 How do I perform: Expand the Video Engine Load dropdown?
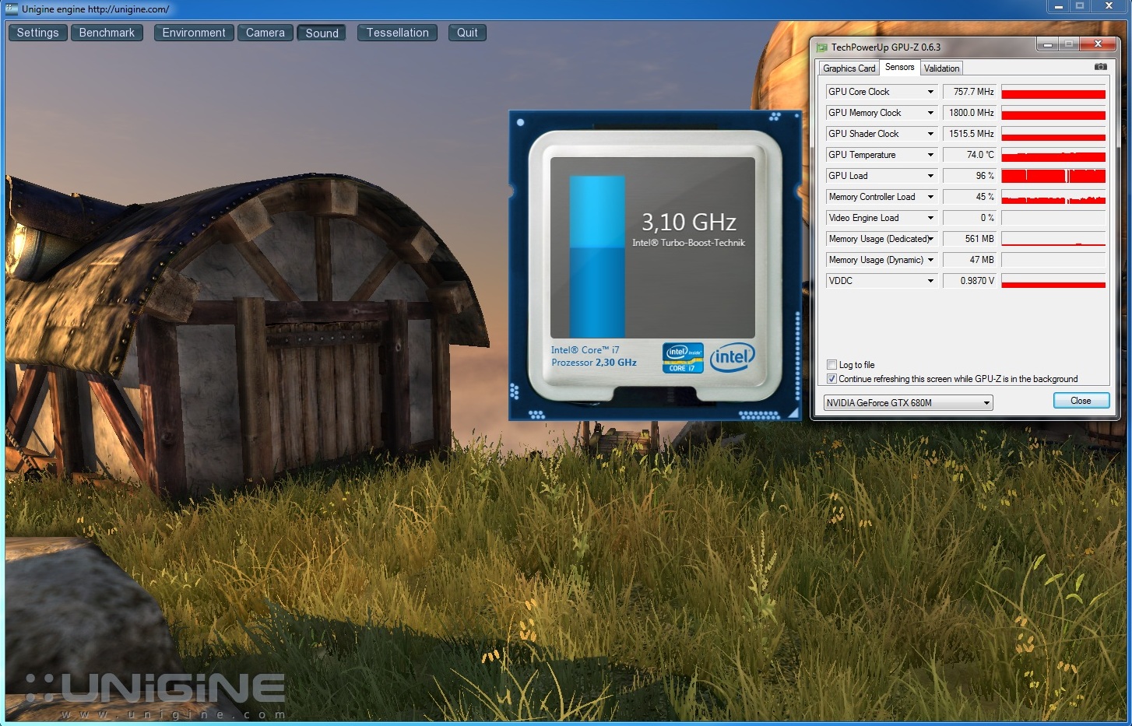930,218
